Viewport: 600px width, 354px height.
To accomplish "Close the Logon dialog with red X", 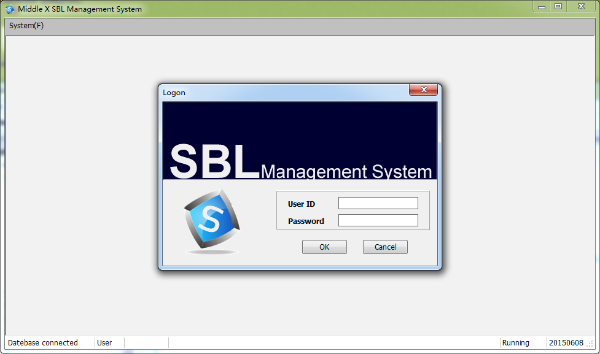I will pos(423,90).
